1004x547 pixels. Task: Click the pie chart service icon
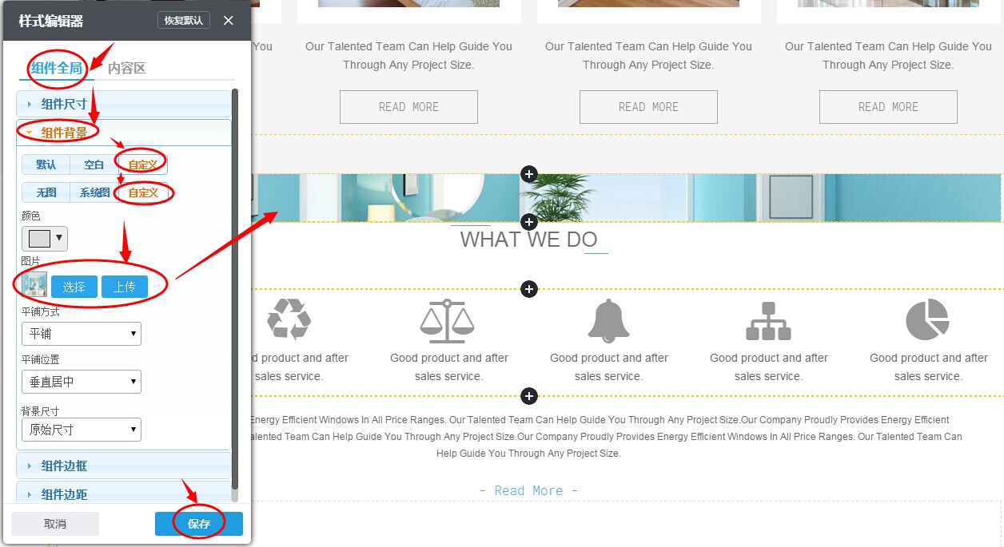(x=927, y=319)
